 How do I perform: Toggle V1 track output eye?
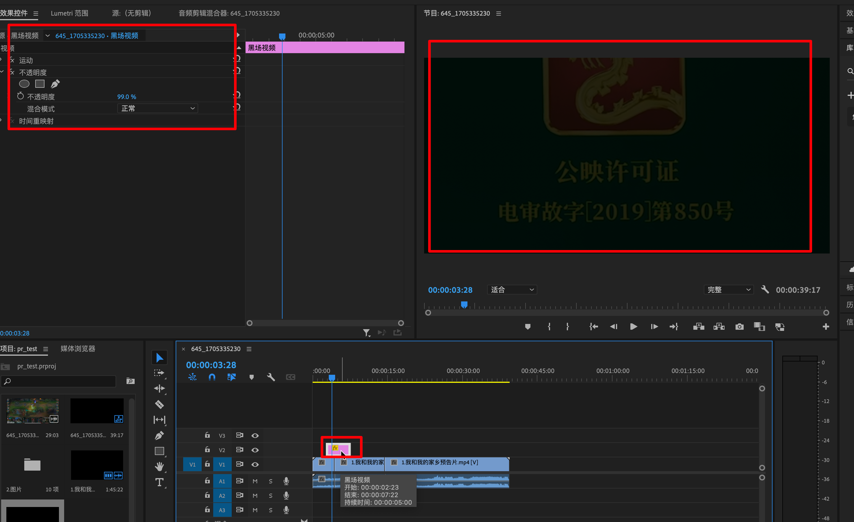(255, 465)
